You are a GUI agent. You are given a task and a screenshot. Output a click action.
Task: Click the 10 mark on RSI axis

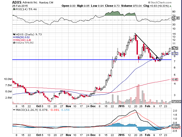(x=174, y=29)
